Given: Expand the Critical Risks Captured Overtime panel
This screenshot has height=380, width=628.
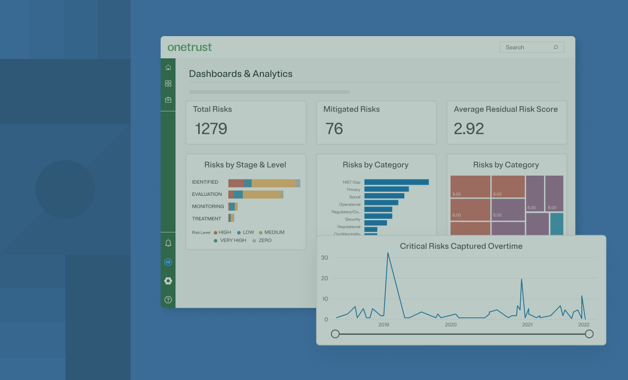Looking at the screenshot, I should (x=461, y=246).
